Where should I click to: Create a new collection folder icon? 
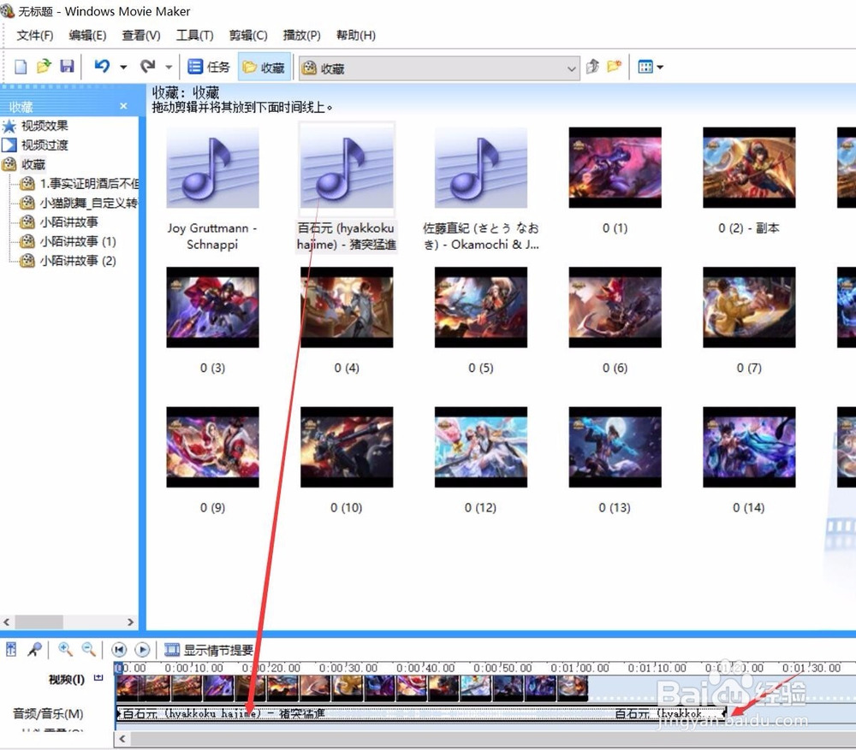(614, 67)
